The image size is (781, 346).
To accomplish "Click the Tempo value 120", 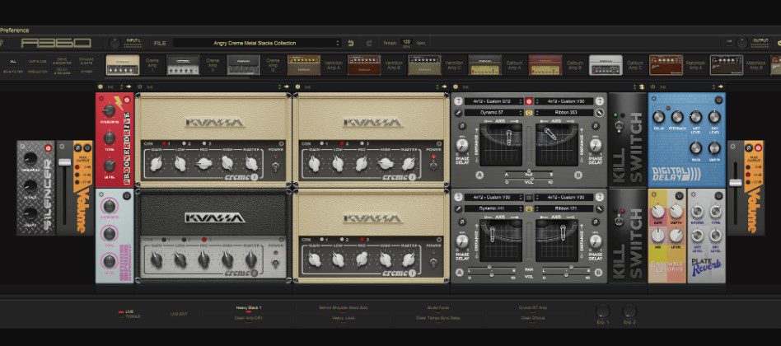I will point(406,42).
